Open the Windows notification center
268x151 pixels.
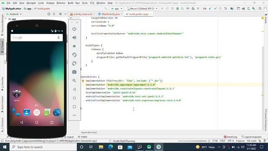coord(261,147)
